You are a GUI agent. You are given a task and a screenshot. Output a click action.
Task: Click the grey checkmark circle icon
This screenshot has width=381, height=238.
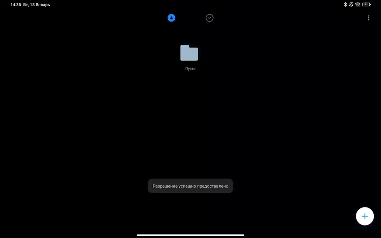coord(209,18)
